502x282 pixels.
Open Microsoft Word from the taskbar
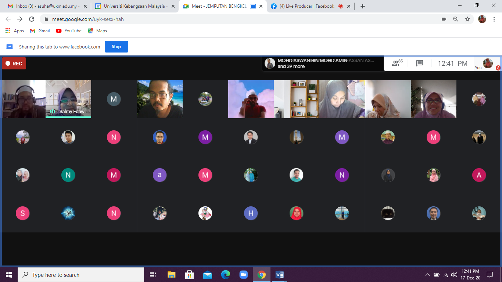[279, 275]
